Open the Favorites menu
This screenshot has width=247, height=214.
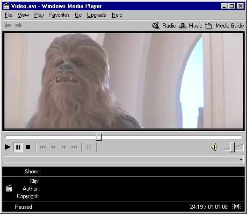[x=59, y=15]
